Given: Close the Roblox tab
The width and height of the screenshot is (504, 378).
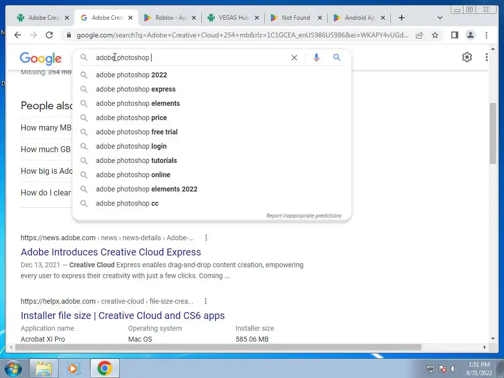Looking at the screenshot, I should tap(194, 18).
